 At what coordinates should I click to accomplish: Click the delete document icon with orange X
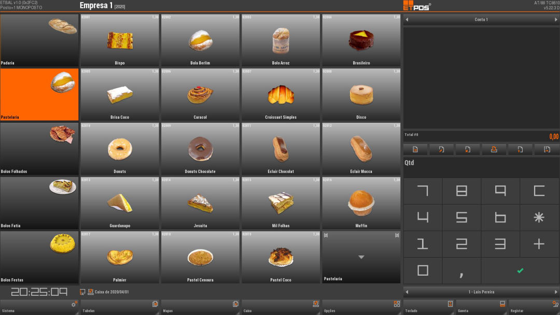[468, 150]
